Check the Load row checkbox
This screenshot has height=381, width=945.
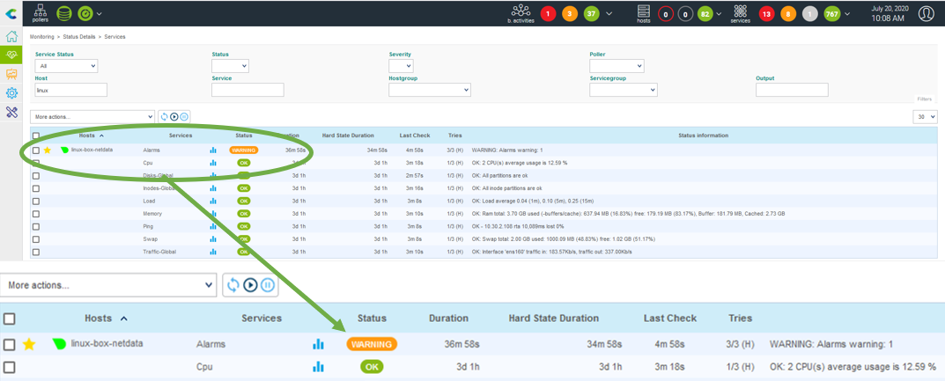36,201
